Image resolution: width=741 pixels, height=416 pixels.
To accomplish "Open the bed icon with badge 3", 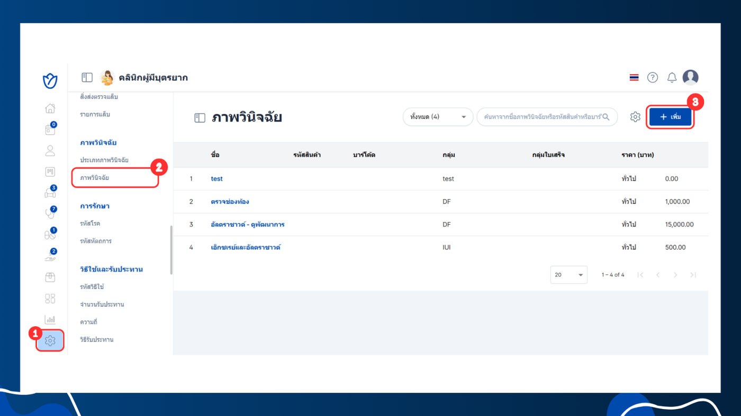I will tap(50, 192).
